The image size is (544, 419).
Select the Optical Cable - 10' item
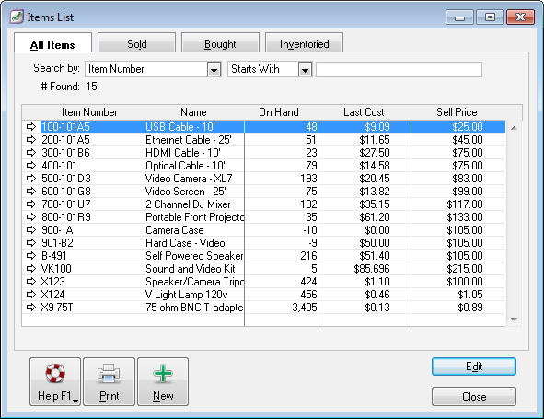tap(185, 165)
